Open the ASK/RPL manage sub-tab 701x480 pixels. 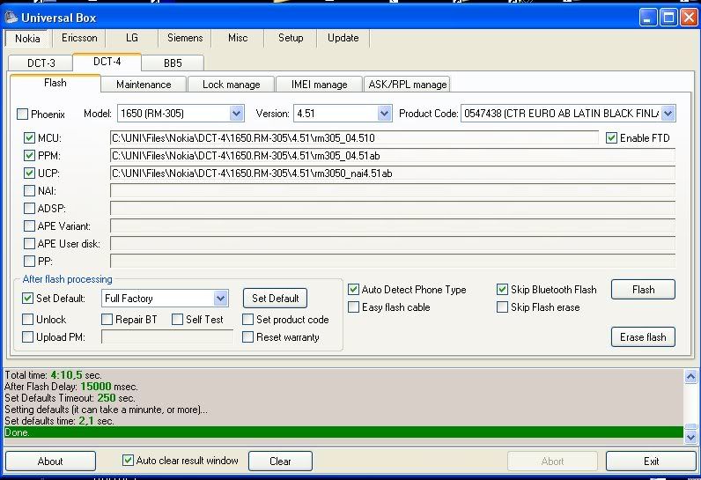(x=407, y=85)
